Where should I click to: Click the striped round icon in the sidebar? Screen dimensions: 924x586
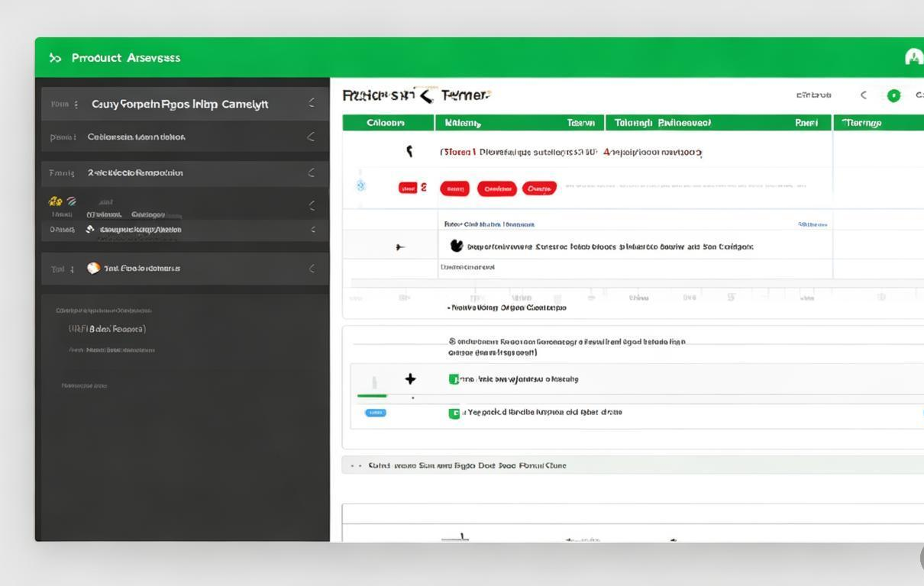pos(71,201)
